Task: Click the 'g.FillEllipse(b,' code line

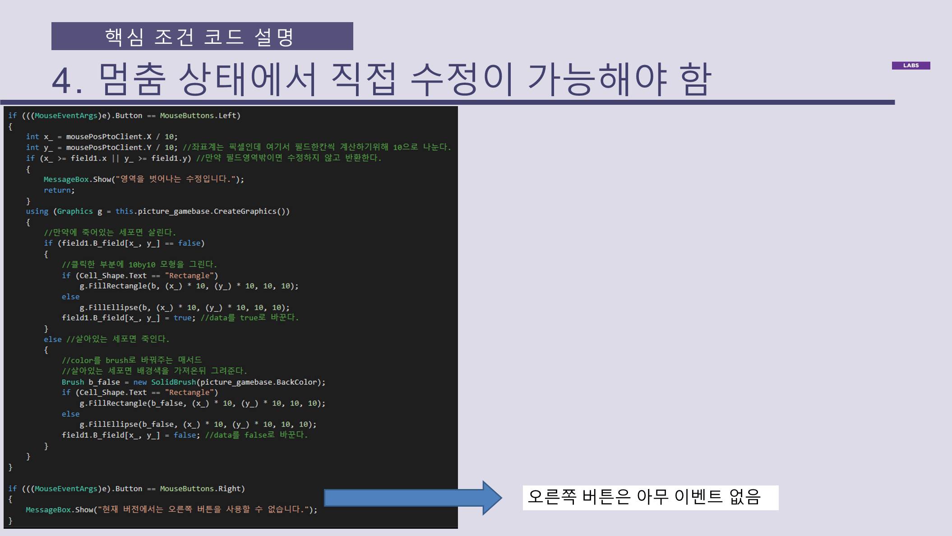Action: [x=184, y=308]
